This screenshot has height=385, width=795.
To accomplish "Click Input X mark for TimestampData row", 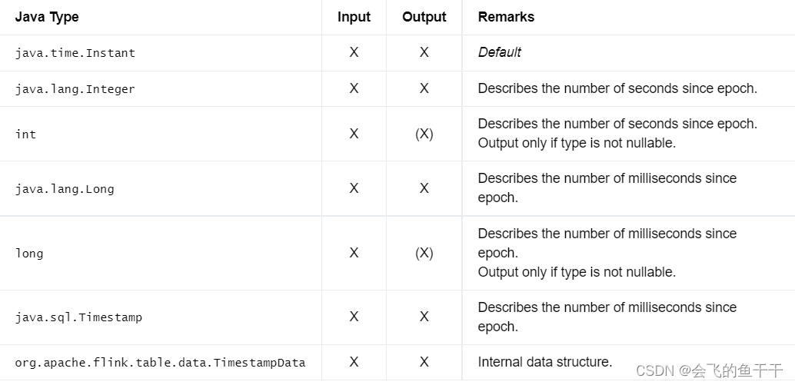I will coord(354,362).
